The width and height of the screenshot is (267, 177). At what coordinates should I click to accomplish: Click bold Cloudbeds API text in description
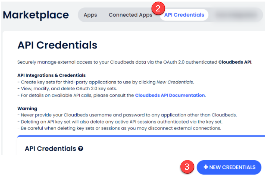pos(235,62)
